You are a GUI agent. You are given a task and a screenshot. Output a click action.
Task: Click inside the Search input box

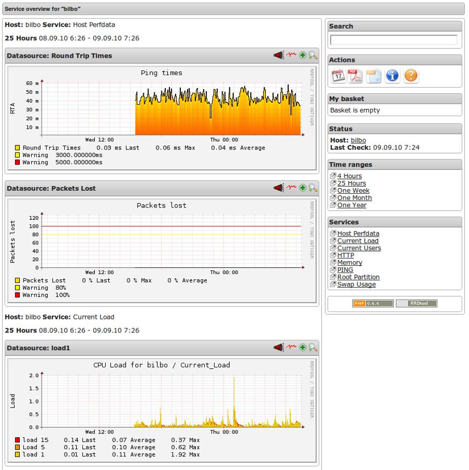[393, 40]
